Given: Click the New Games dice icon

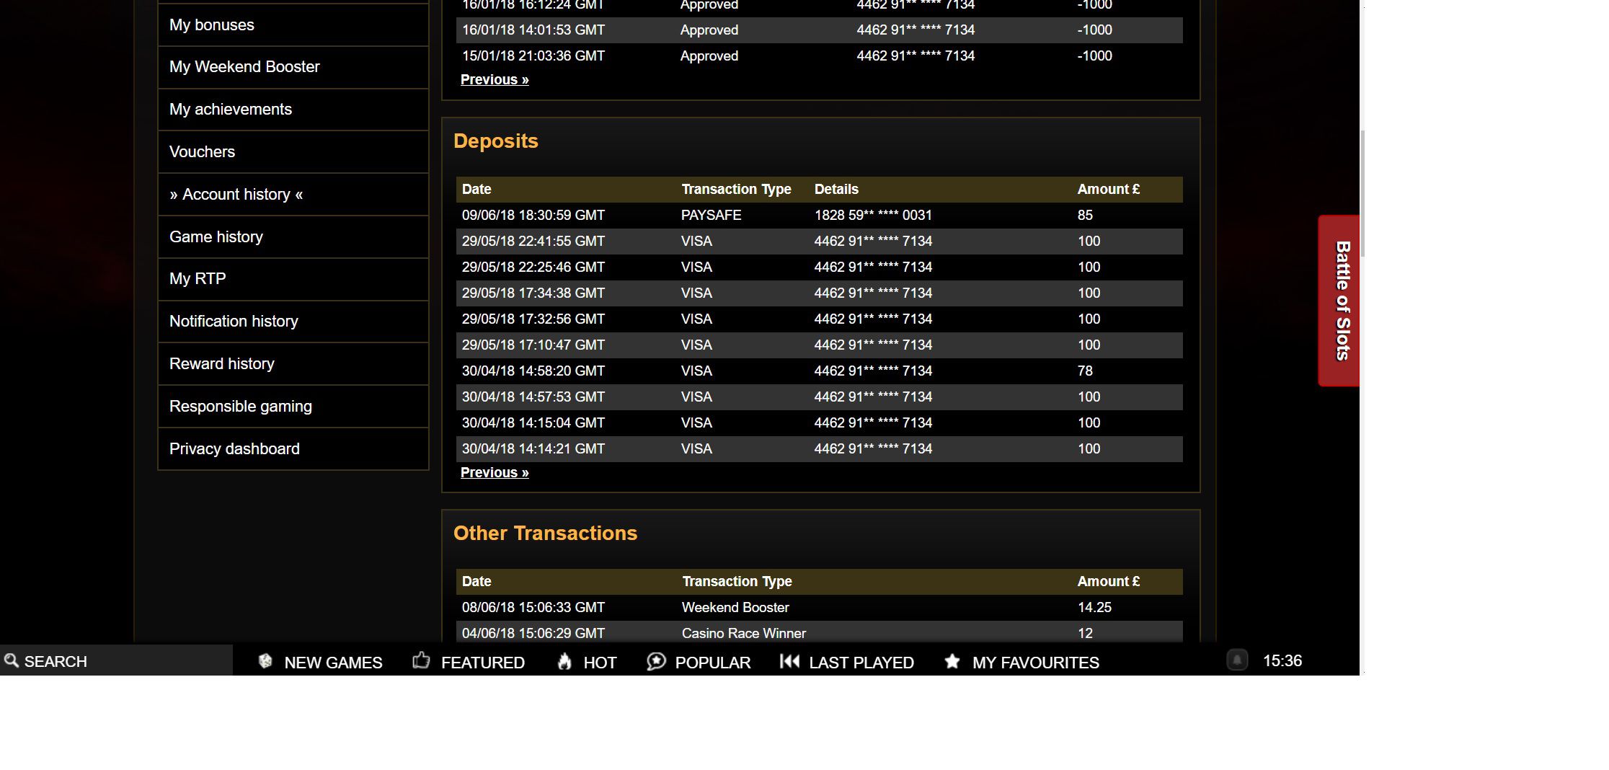Looking at the screenshot, I should [x=265, y=661].
